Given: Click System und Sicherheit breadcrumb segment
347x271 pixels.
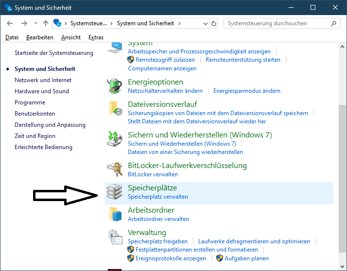Looking at the screenshot, I should tap(145, 23).
